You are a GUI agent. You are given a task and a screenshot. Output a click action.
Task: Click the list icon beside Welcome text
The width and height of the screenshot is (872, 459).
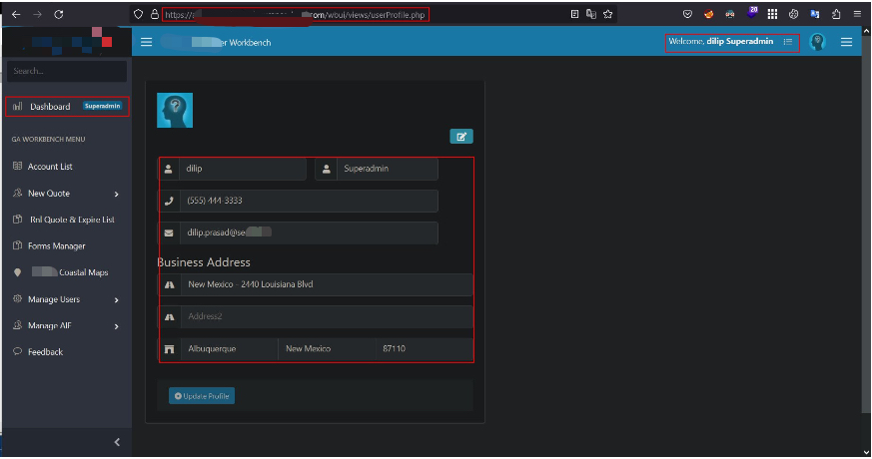[788, 42]
